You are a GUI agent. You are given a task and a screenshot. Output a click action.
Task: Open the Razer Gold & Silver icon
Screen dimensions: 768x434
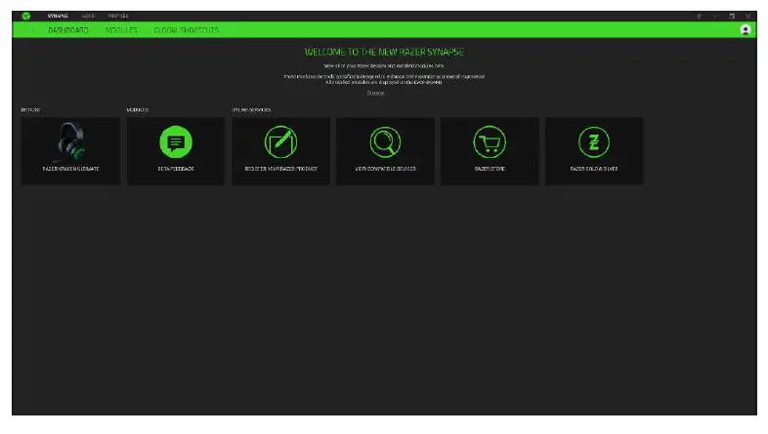tap(594, 142)
